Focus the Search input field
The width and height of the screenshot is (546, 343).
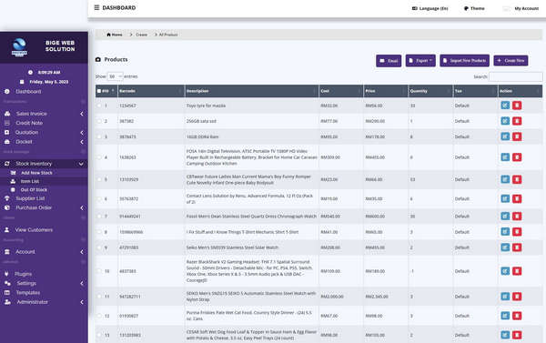point(515,76)
